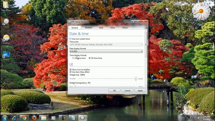Minimize the HTC Home Options window
Screen dimensions: 215x121
133,21
